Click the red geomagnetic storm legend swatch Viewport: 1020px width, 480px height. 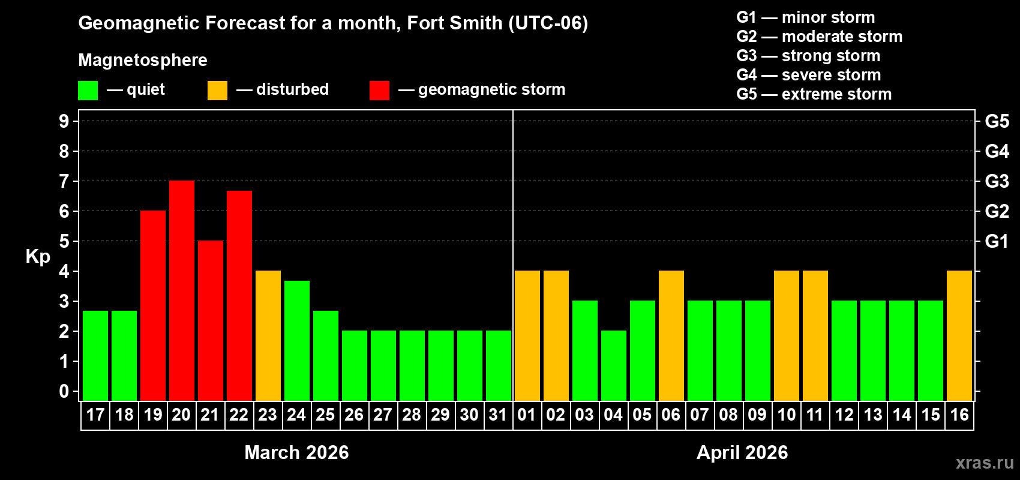click(x=379, y=91)
